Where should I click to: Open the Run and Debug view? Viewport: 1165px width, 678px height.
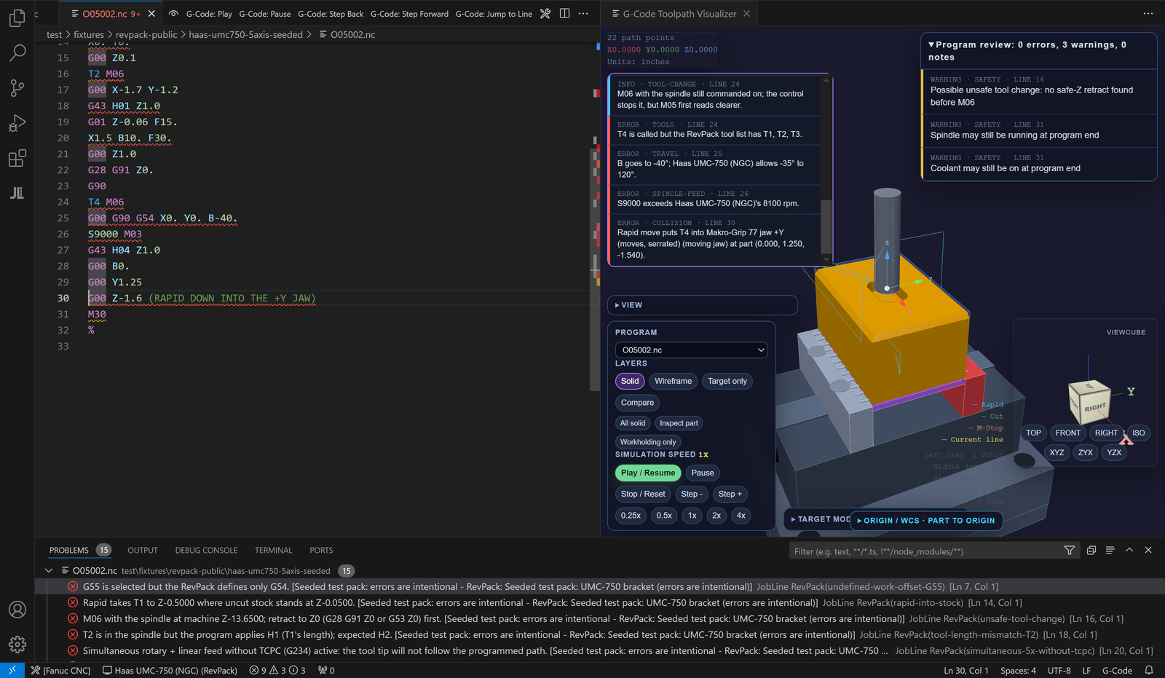17,123
